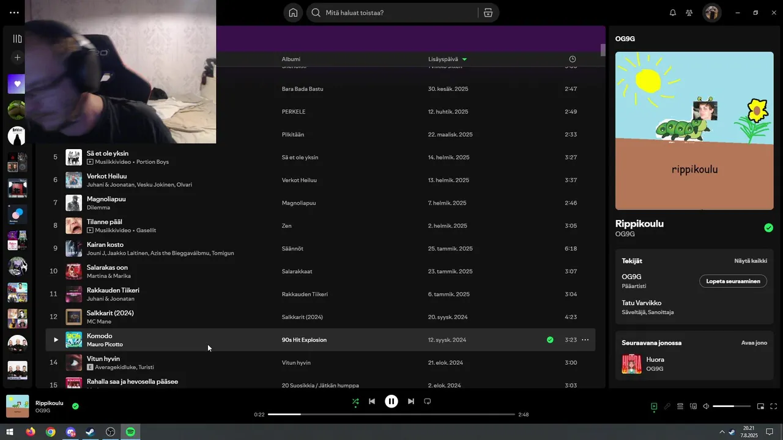Open Chrome from the taskbar
783x440 pixels.
pyautogui.click(x=50, y=432)
